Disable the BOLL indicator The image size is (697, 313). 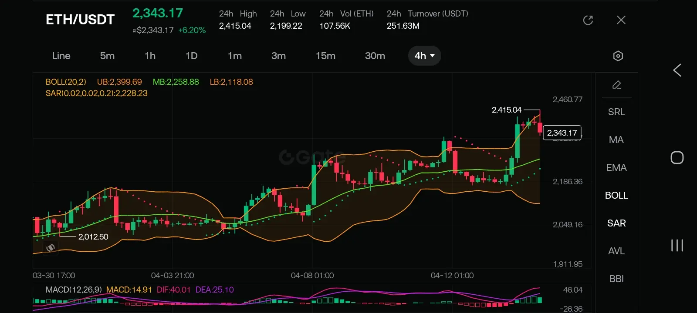(616, 196)
